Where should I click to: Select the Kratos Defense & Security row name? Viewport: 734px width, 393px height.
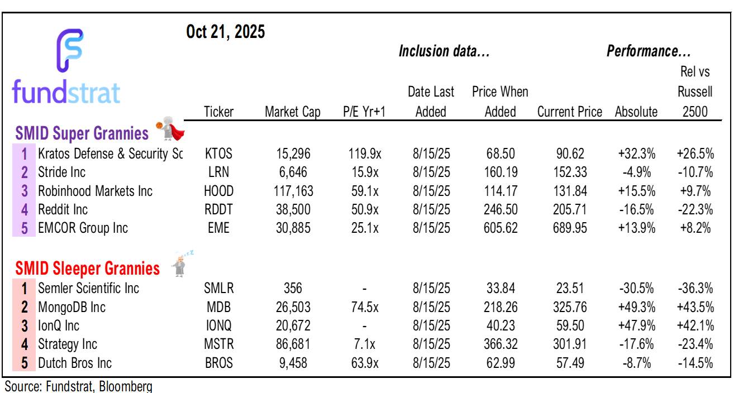tap(110, 154)
